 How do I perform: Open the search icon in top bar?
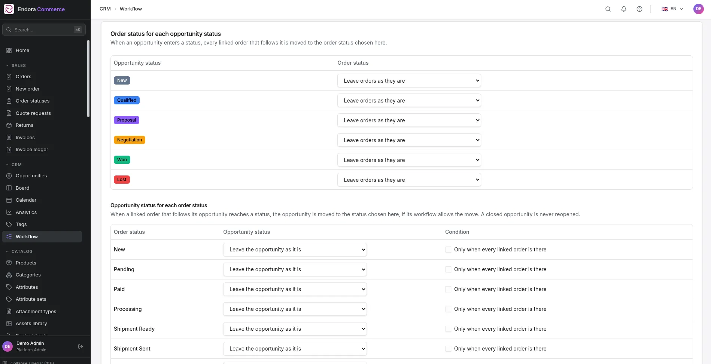coord(608,9)
